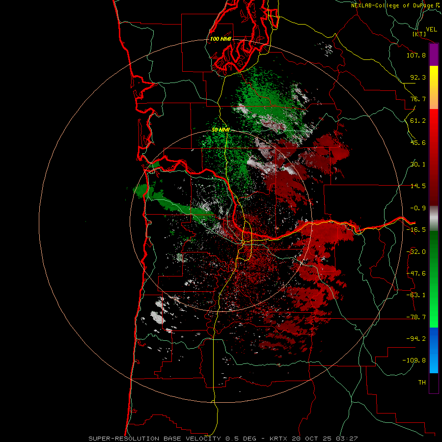Click the purple top segment of color bar

click(434, 55)
